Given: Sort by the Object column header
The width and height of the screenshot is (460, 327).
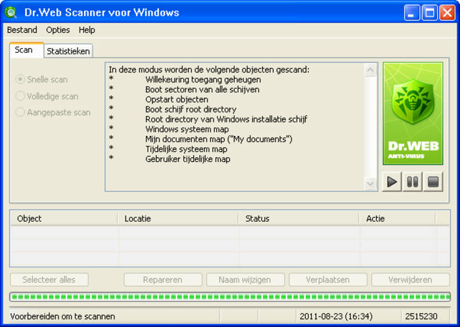Looking at the screenshot, I should point(64,218).
